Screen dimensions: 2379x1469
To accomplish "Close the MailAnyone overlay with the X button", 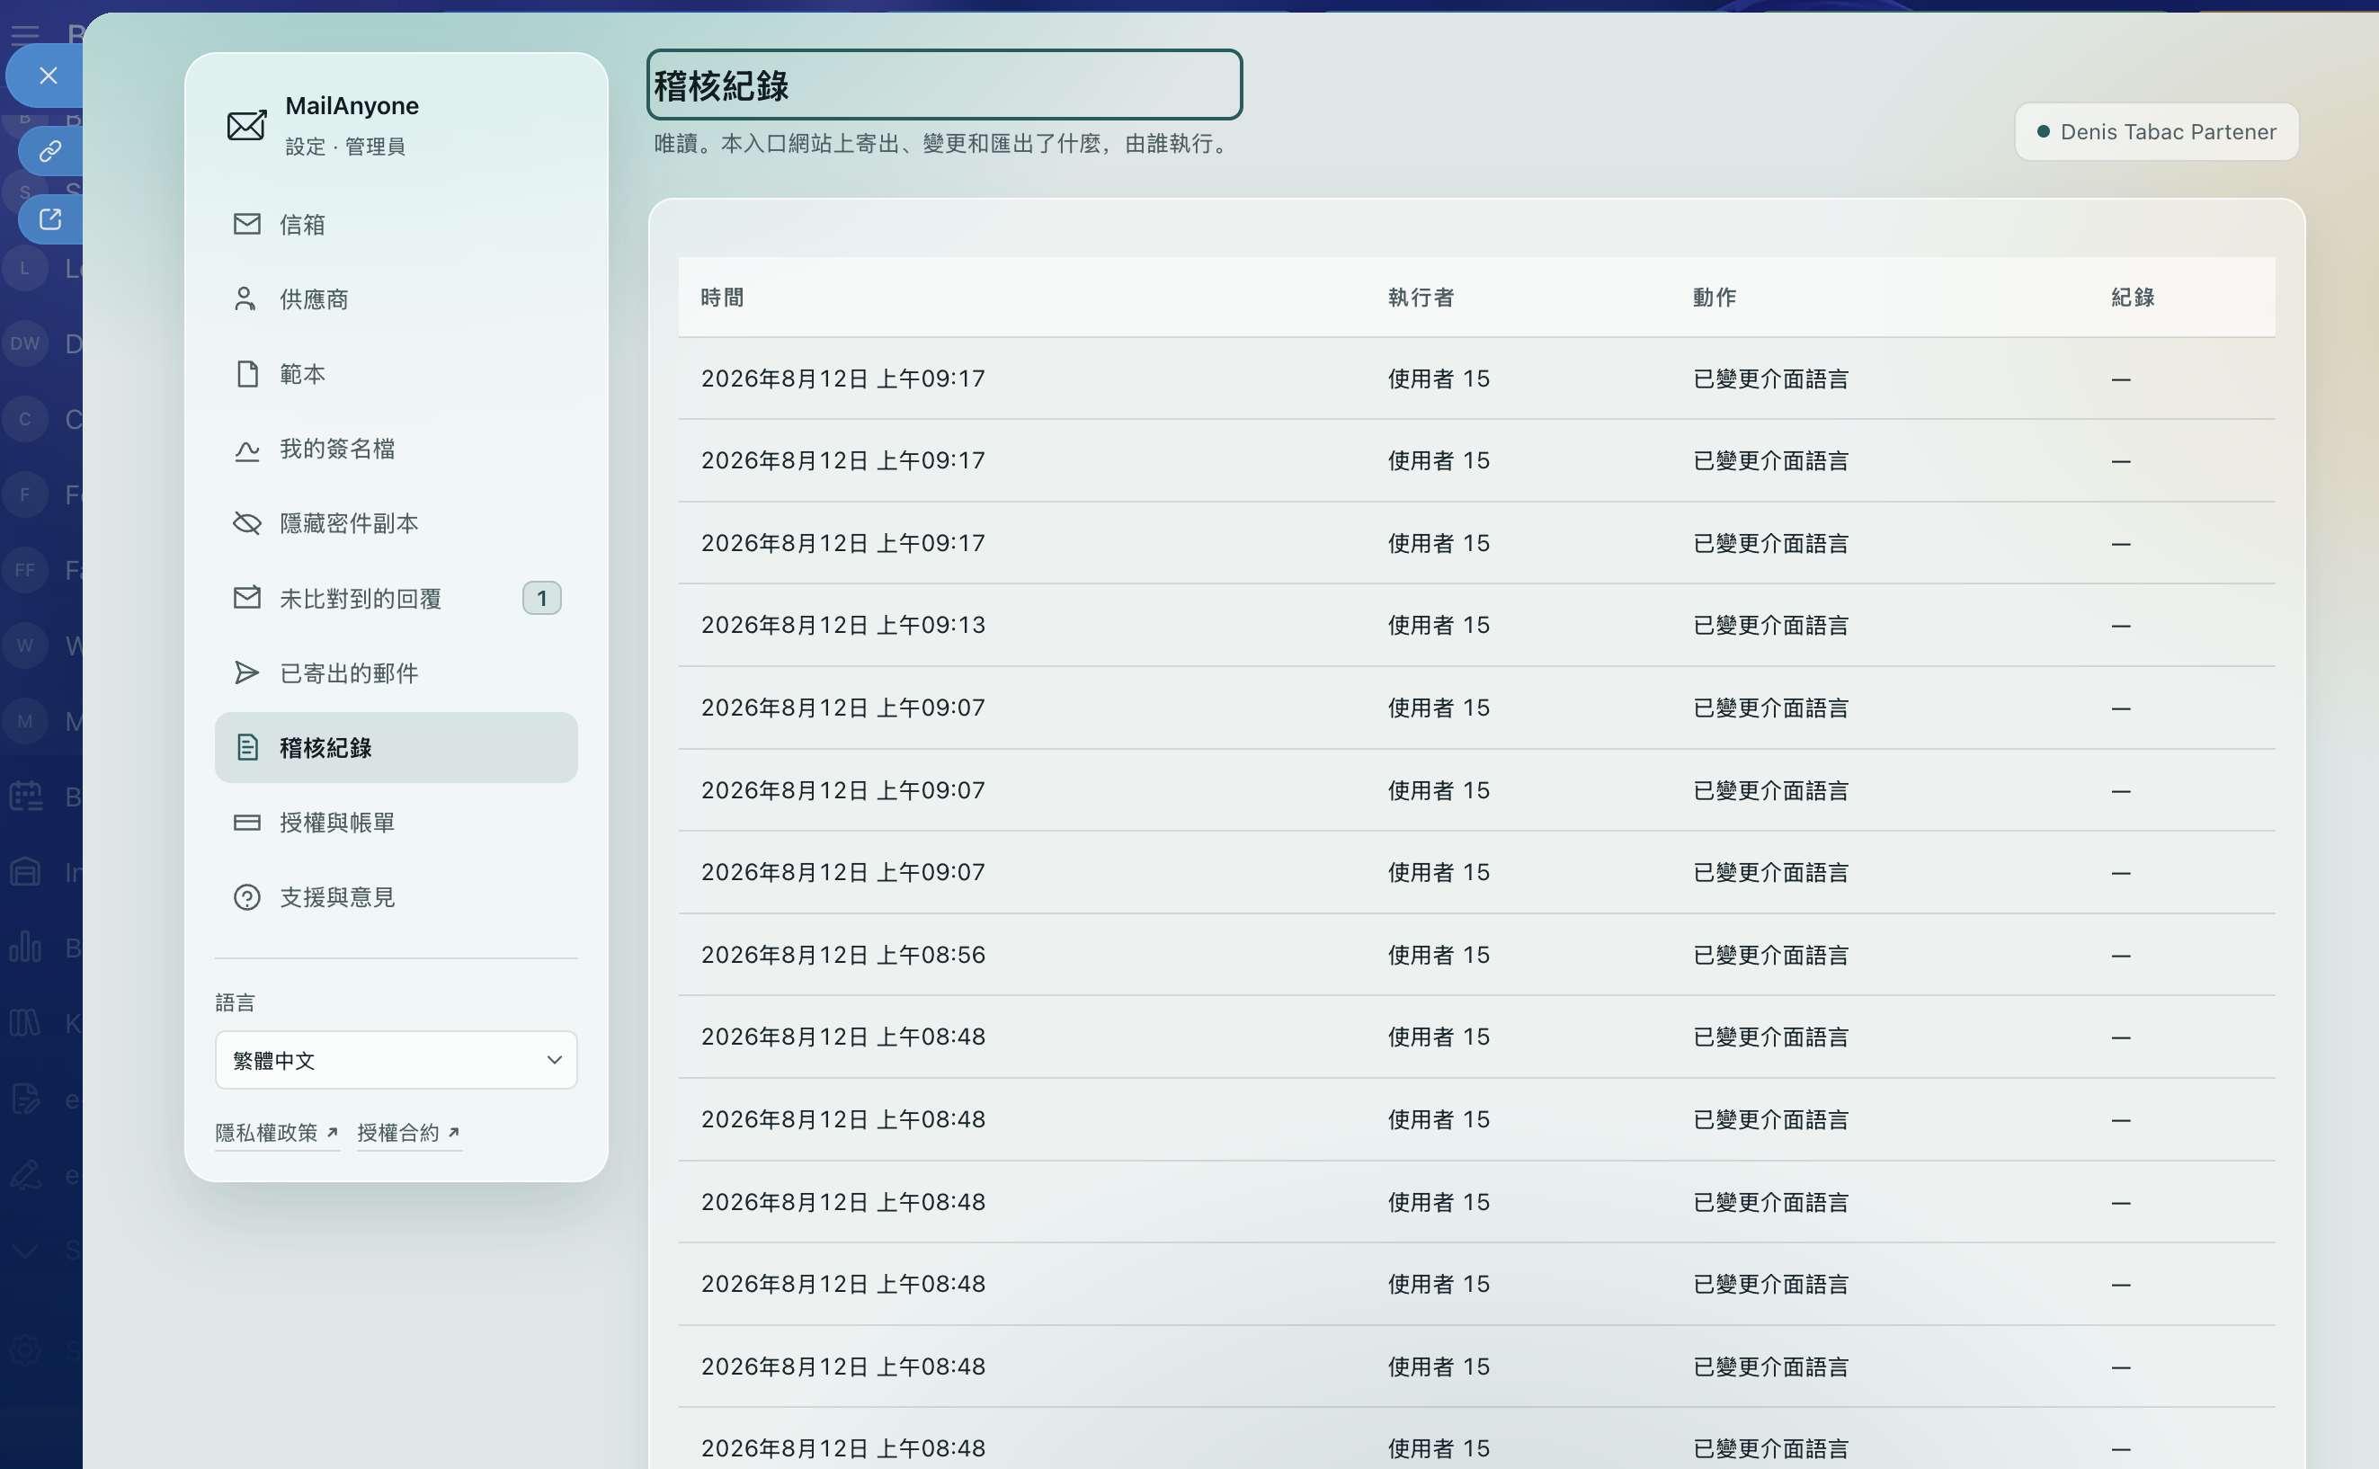I will [x=49, y=76].
